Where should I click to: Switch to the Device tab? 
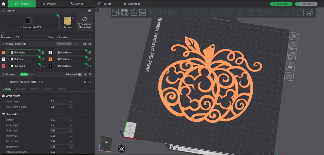[x=77, y=4]
